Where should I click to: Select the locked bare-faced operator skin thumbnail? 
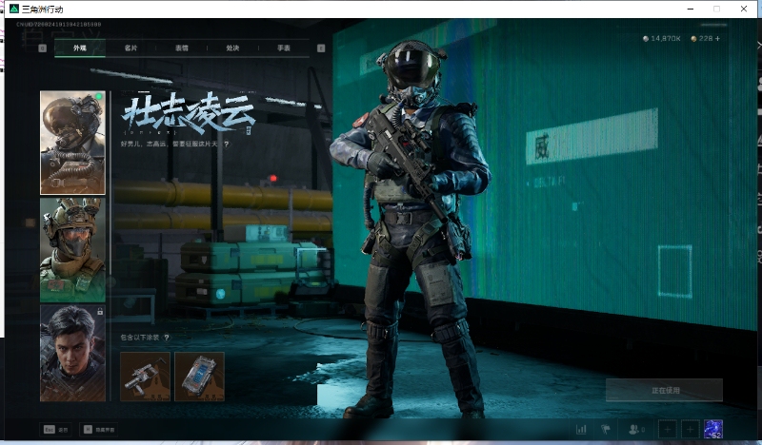click(x=72, y=354)
